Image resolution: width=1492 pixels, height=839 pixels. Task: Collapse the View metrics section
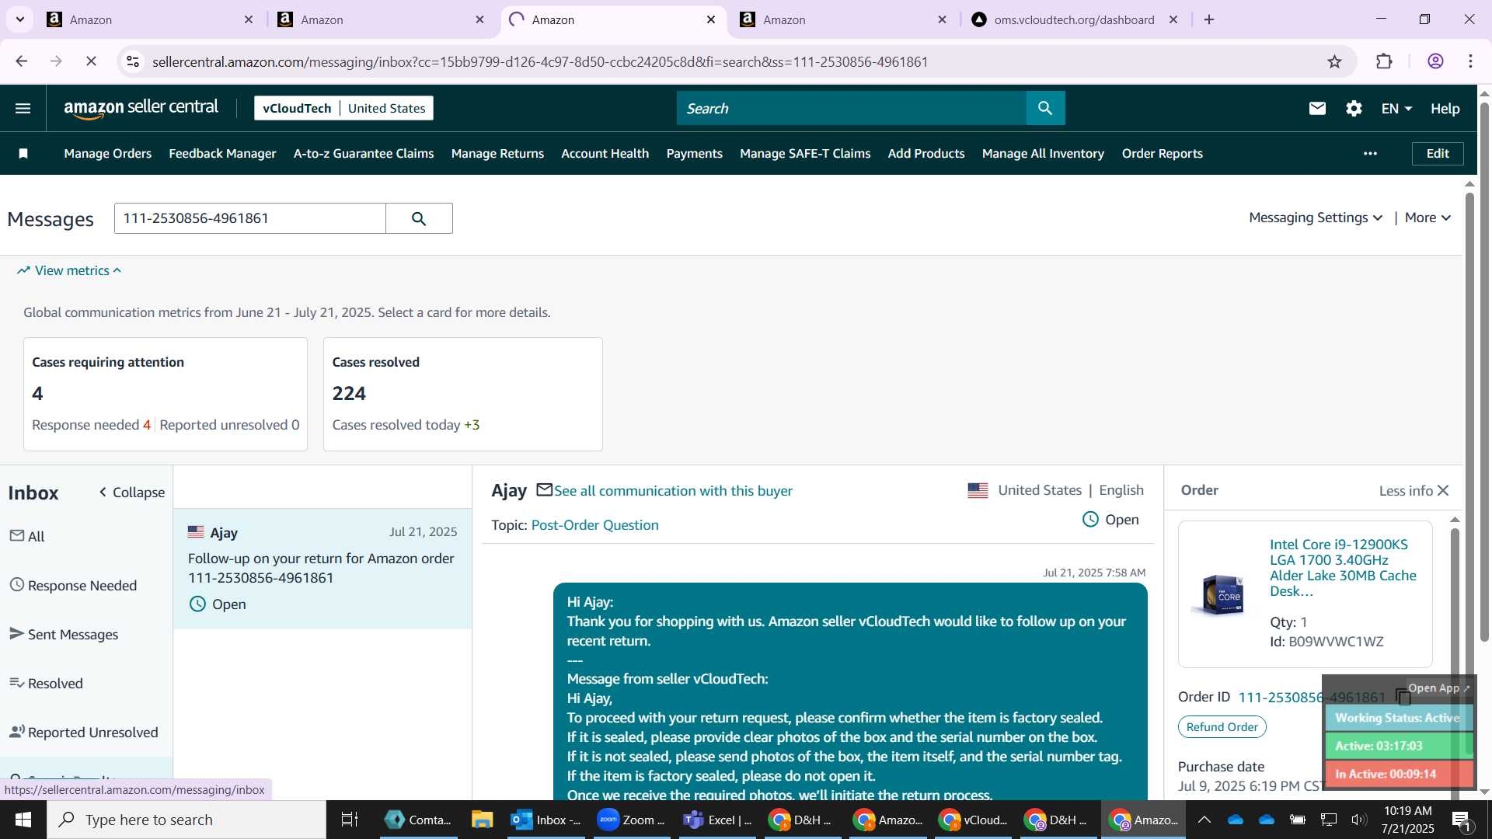point(69,270)
